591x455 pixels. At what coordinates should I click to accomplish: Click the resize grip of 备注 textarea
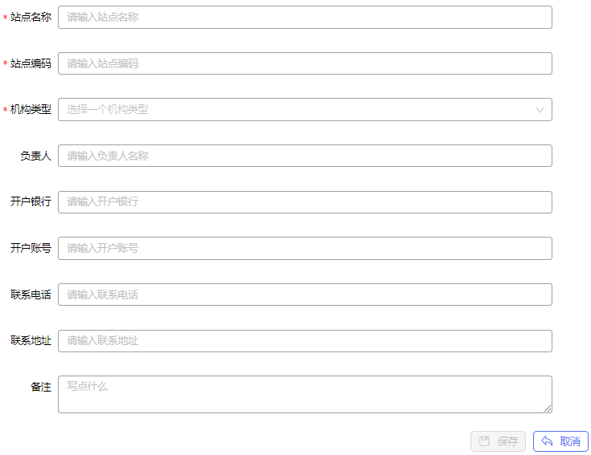point(548,408)
